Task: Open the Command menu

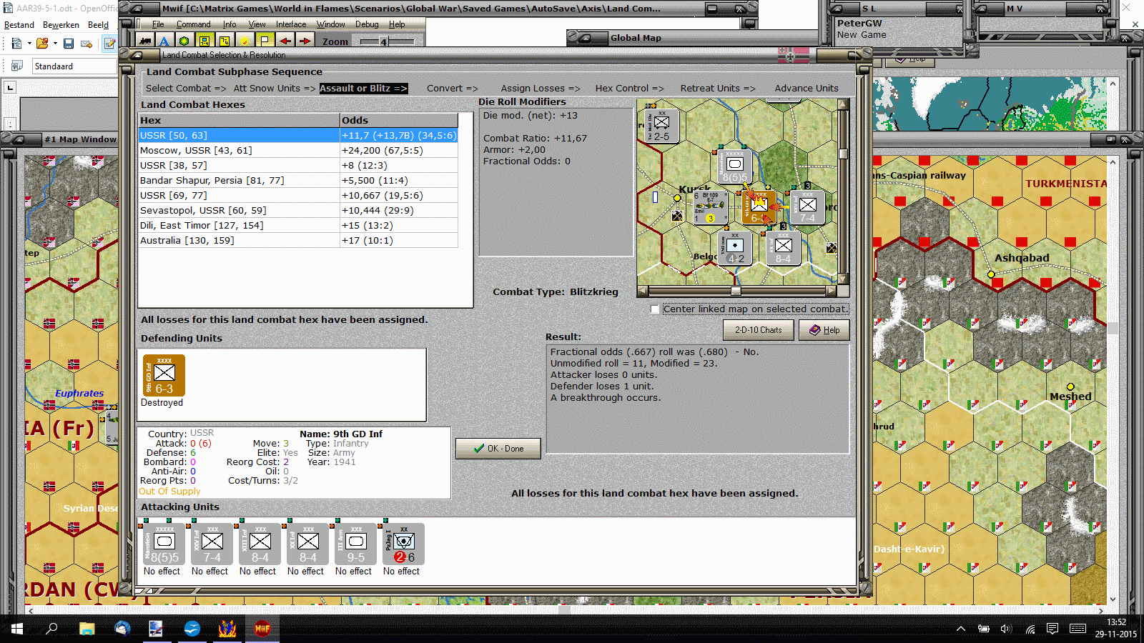Action: [x=194, y=24]
